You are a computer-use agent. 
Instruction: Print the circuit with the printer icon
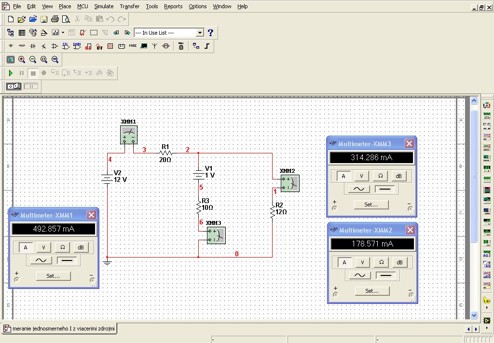(55, 19)
